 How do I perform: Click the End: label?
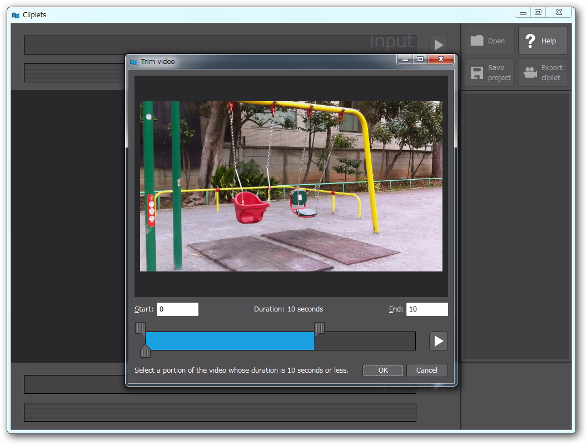[396, 309]
